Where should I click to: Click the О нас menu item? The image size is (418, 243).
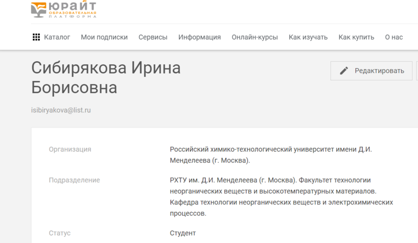pos(393,37)
